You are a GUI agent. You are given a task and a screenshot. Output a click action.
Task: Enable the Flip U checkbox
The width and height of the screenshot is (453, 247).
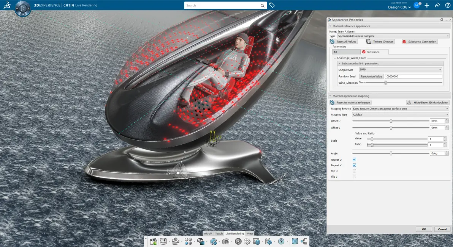(354, 171)
